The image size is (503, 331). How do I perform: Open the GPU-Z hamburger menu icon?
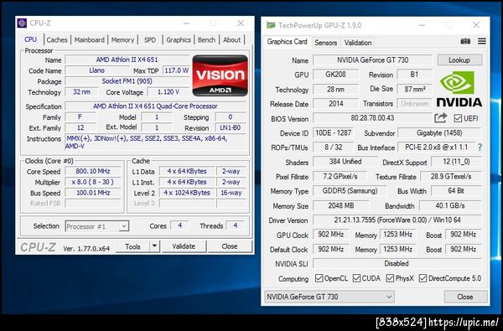click(x=482, y=41)
